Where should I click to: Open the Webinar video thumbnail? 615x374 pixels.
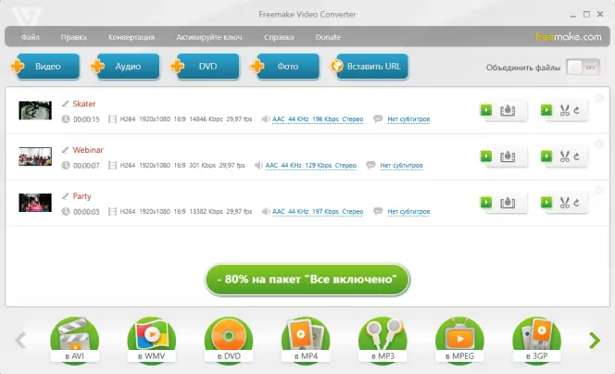pos(35,156)
